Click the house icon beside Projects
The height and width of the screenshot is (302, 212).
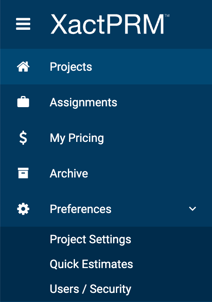tap(23, 67)
